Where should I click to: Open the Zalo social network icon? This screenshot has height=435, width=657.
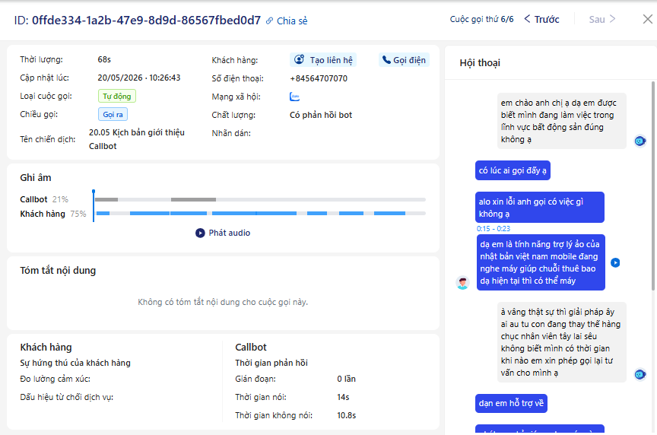tap(294, 97)
